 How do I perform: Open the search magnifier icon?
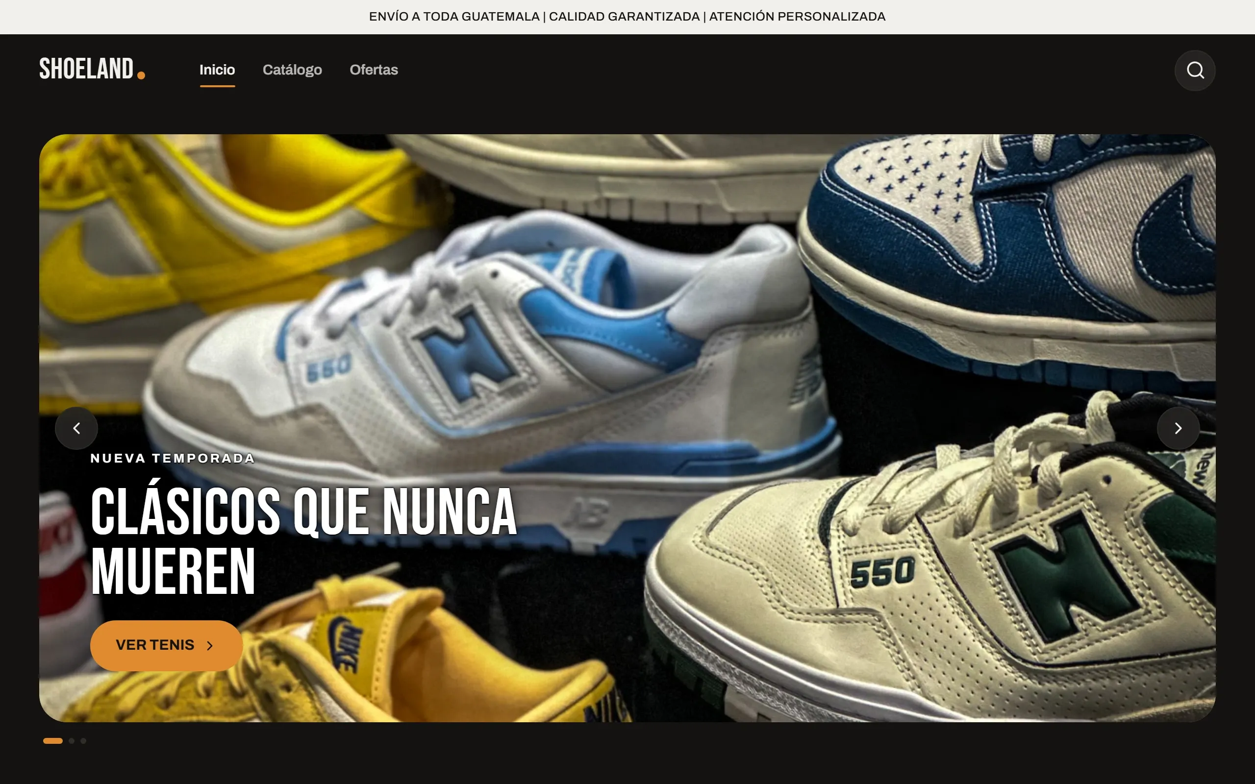(1194, 70)
